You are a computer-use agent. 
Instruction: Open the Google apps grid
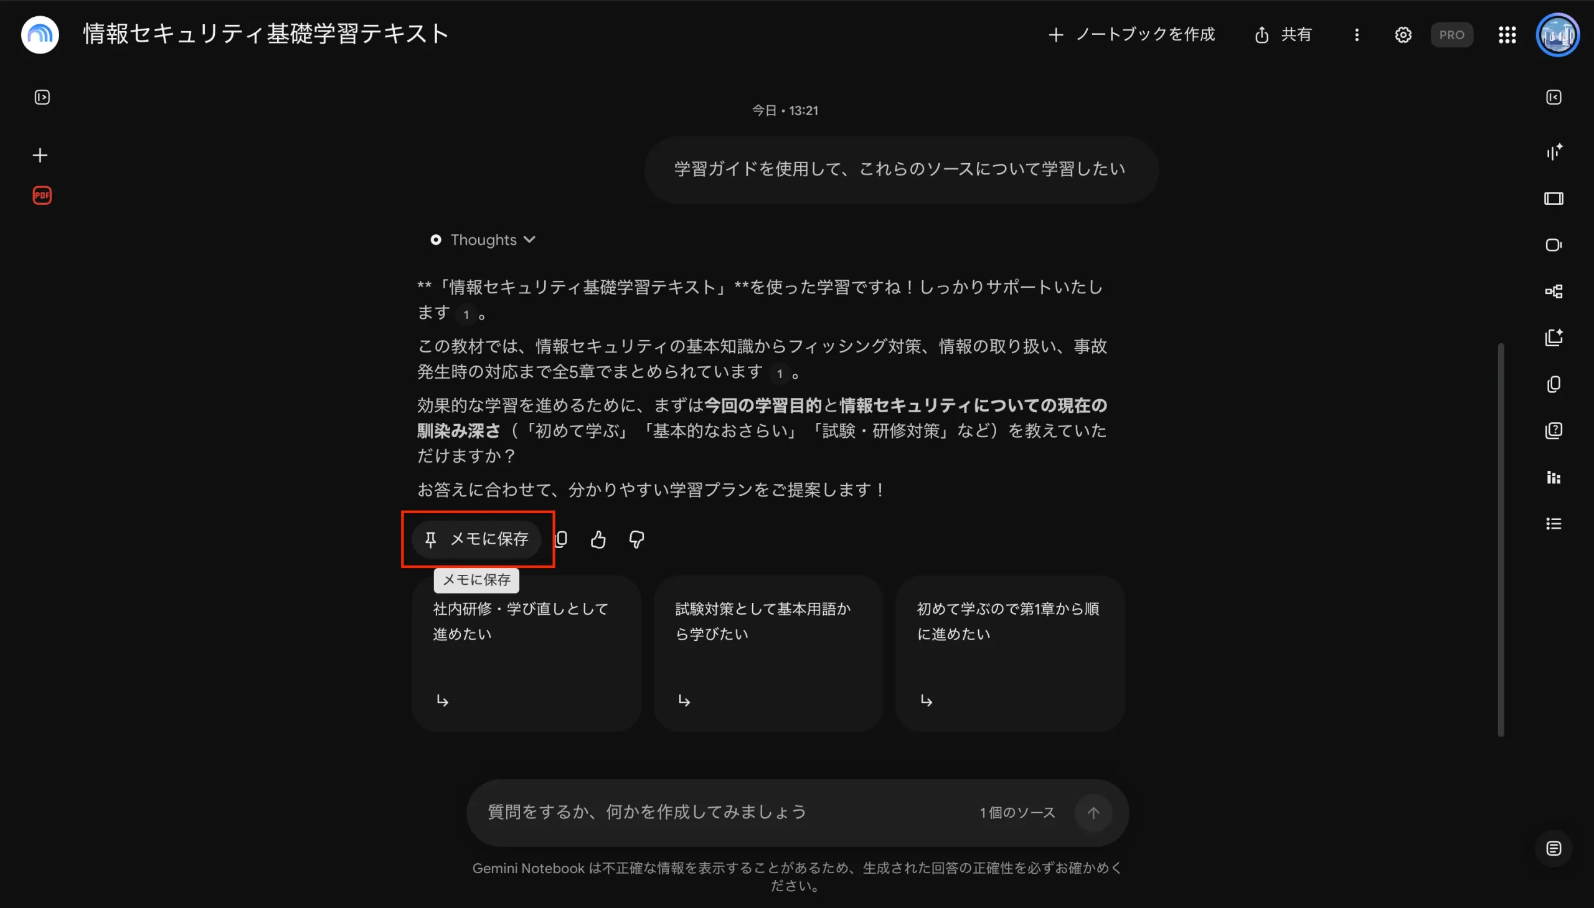1507,35
